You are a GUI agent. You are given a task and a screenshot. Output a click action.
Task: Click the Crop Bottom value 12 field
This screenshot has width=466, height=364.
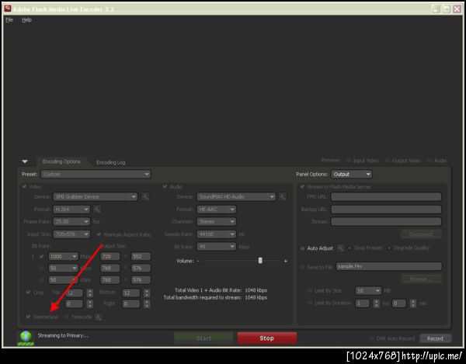click(131, 293)
